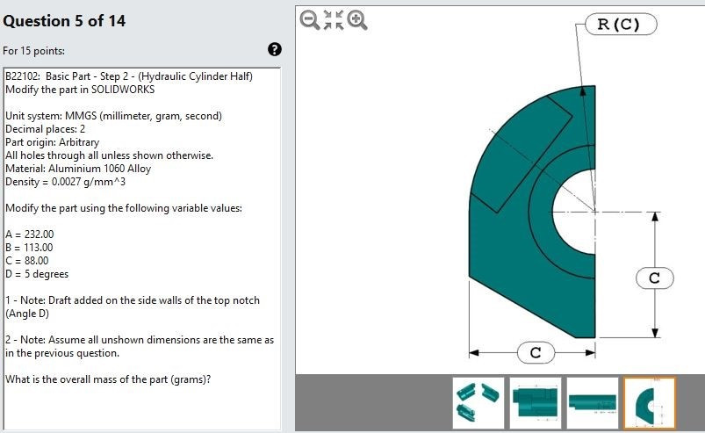The height and width of the screenshot is (433, 705).
Task: Click the 'Density = 0.0027 g/mm^3' line
Action: pos(66,182)
